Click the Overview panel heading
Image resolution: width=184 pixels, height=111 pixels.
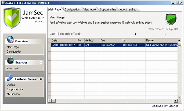coord(21,41)
